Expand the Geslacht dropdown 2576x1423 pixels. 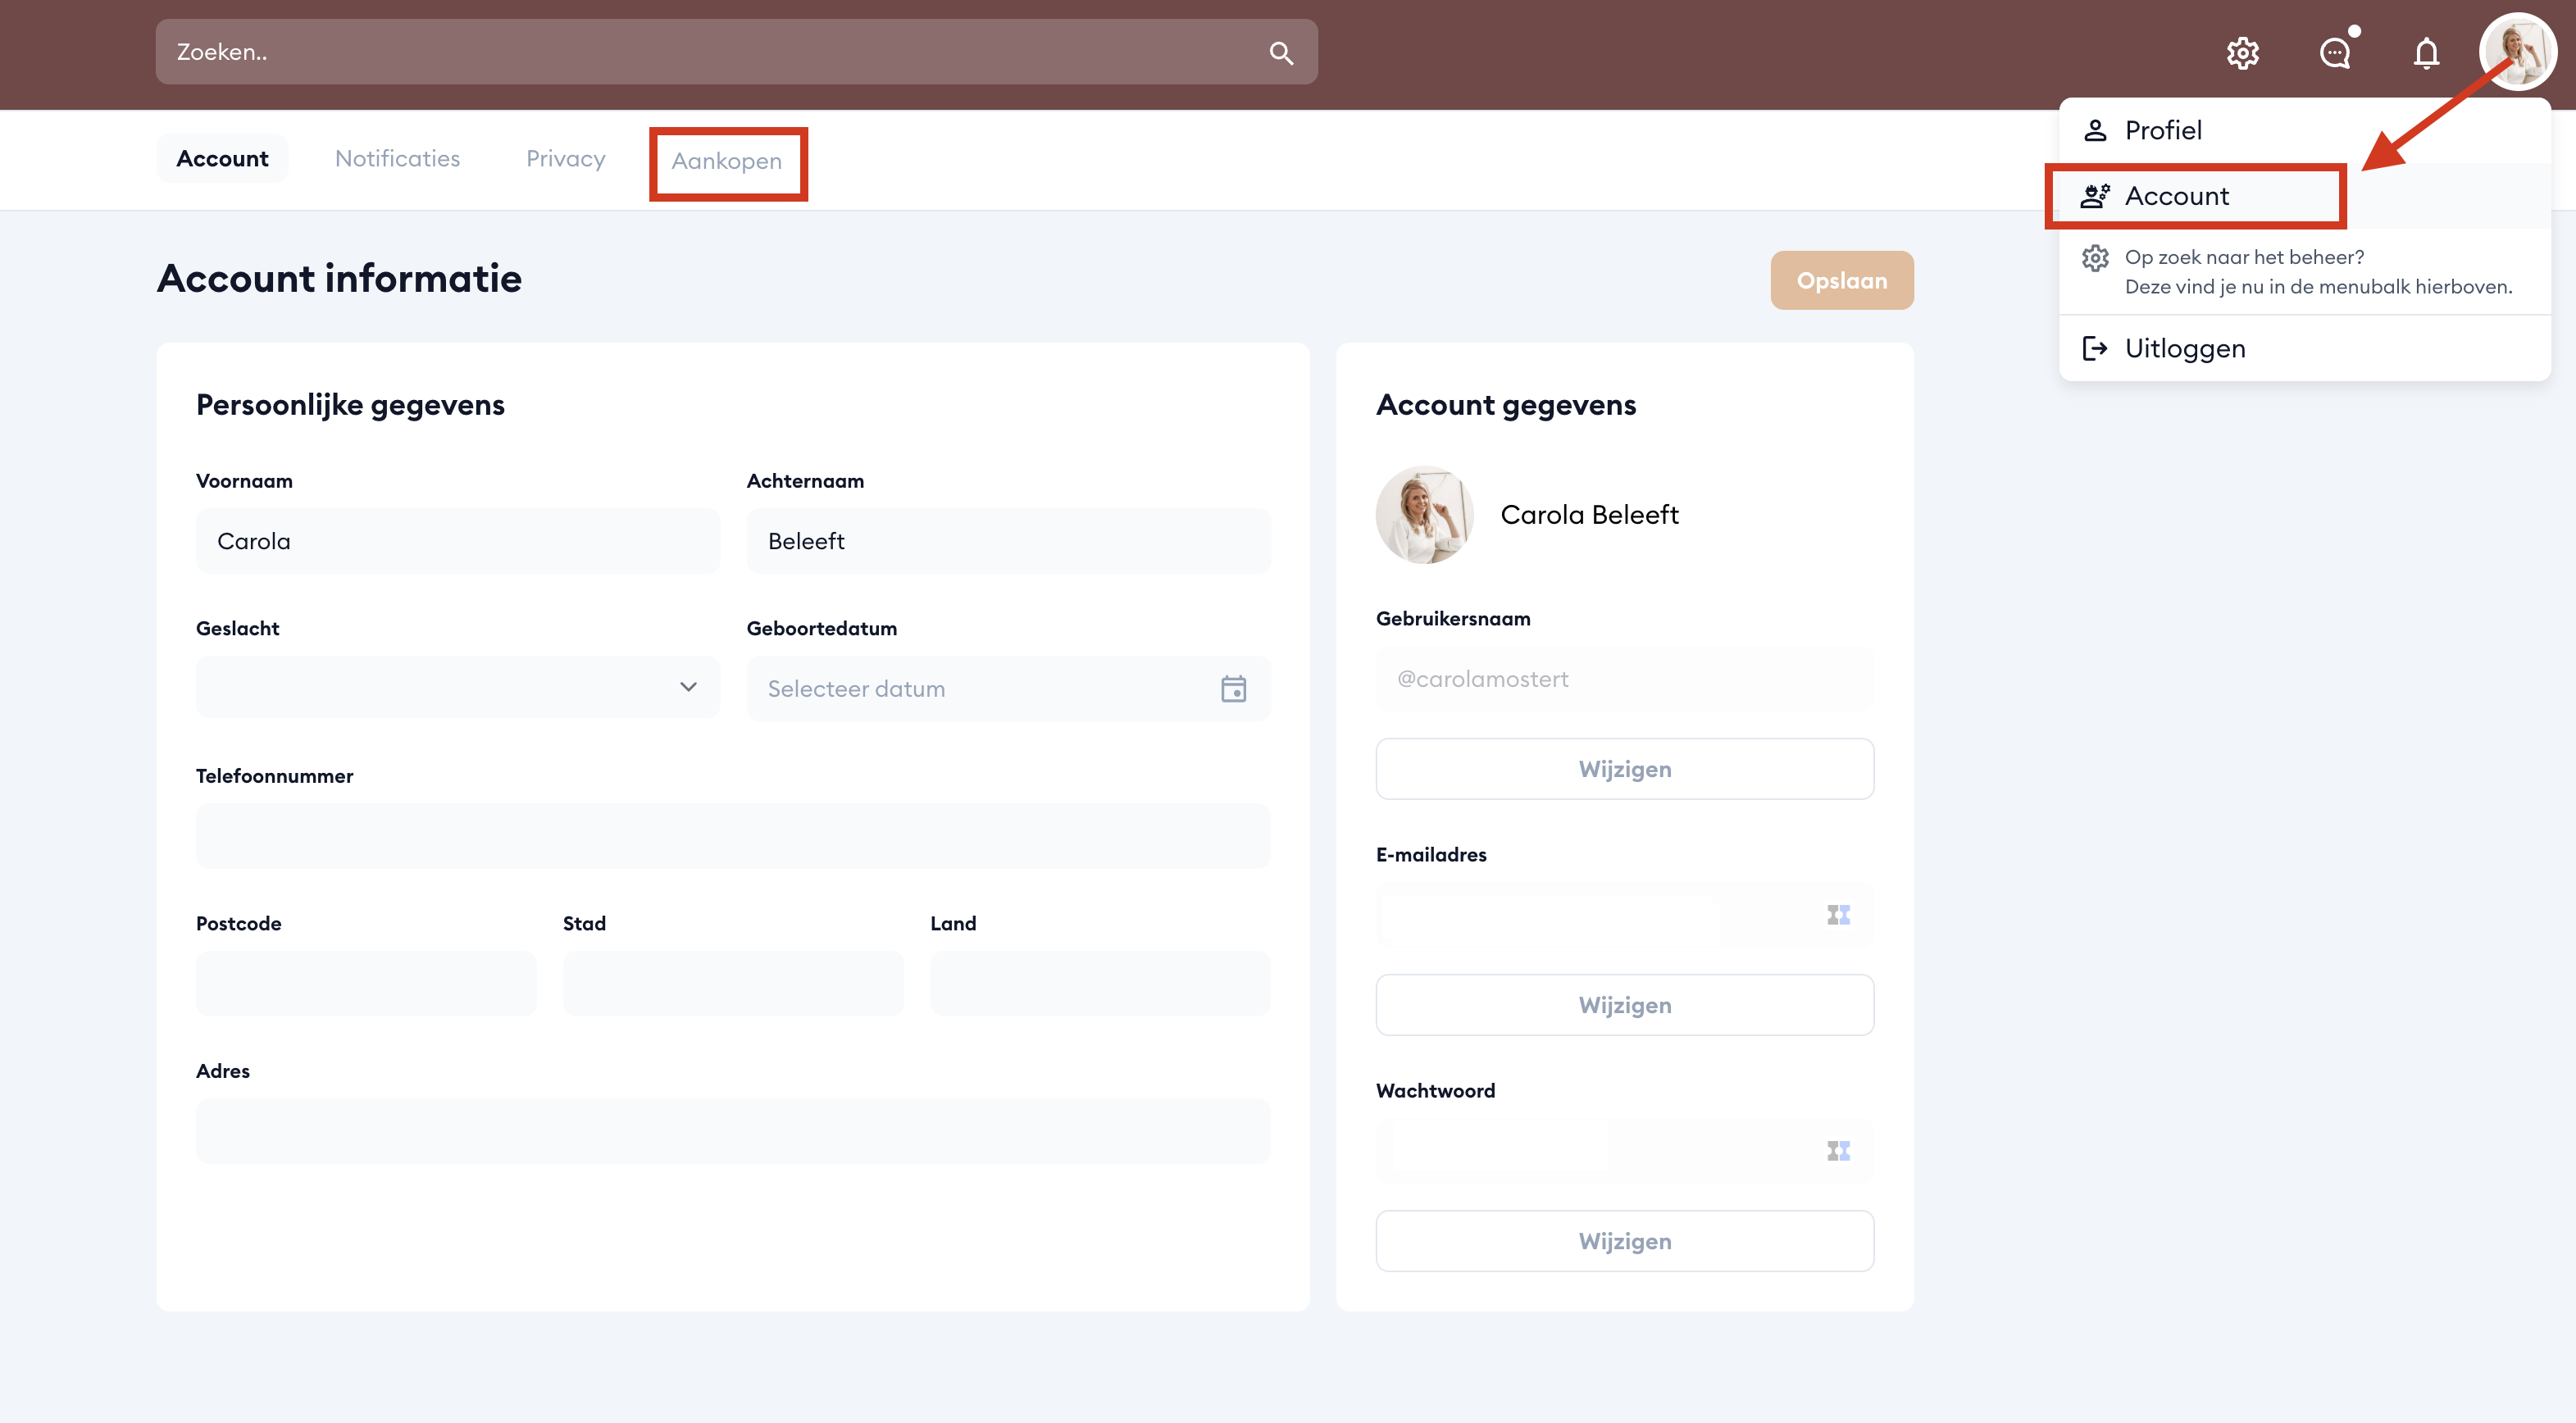[458, 688]
